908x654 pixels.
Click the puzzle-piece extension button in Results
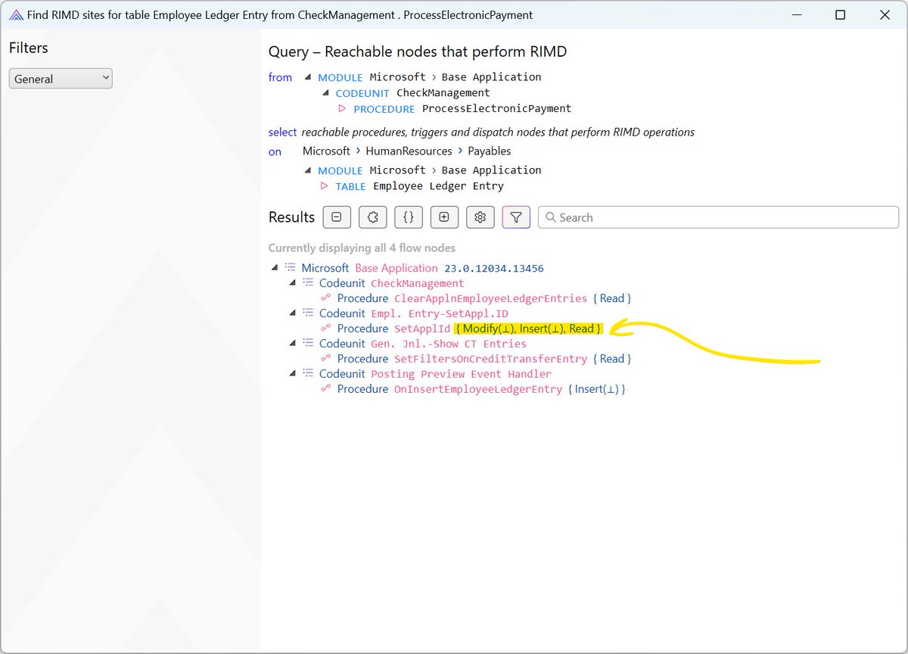[x=372, y=217]
